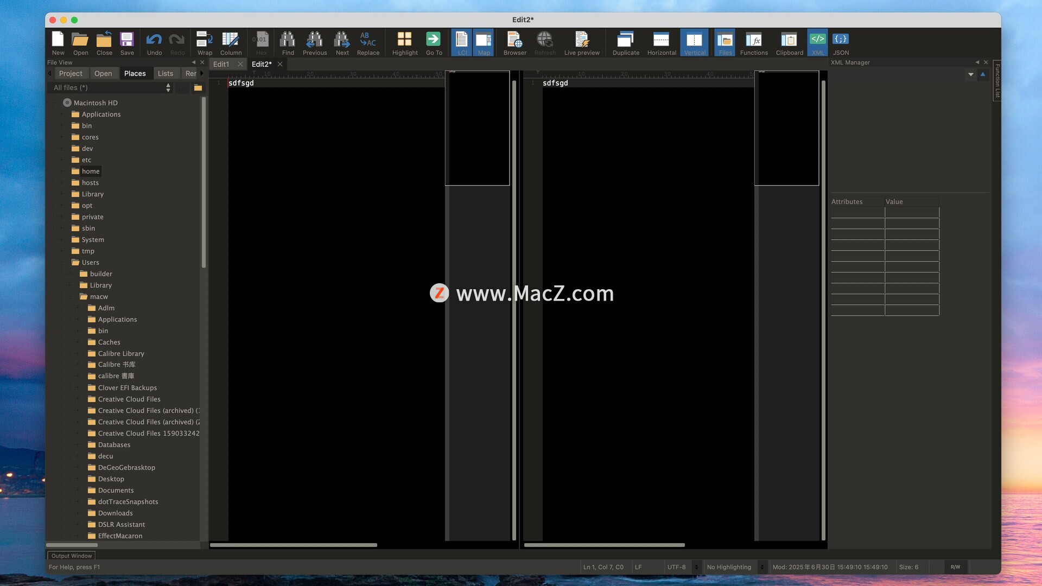
Task: Collapse the Macintosh HD tree node
Action: click(x=54, y=103)
